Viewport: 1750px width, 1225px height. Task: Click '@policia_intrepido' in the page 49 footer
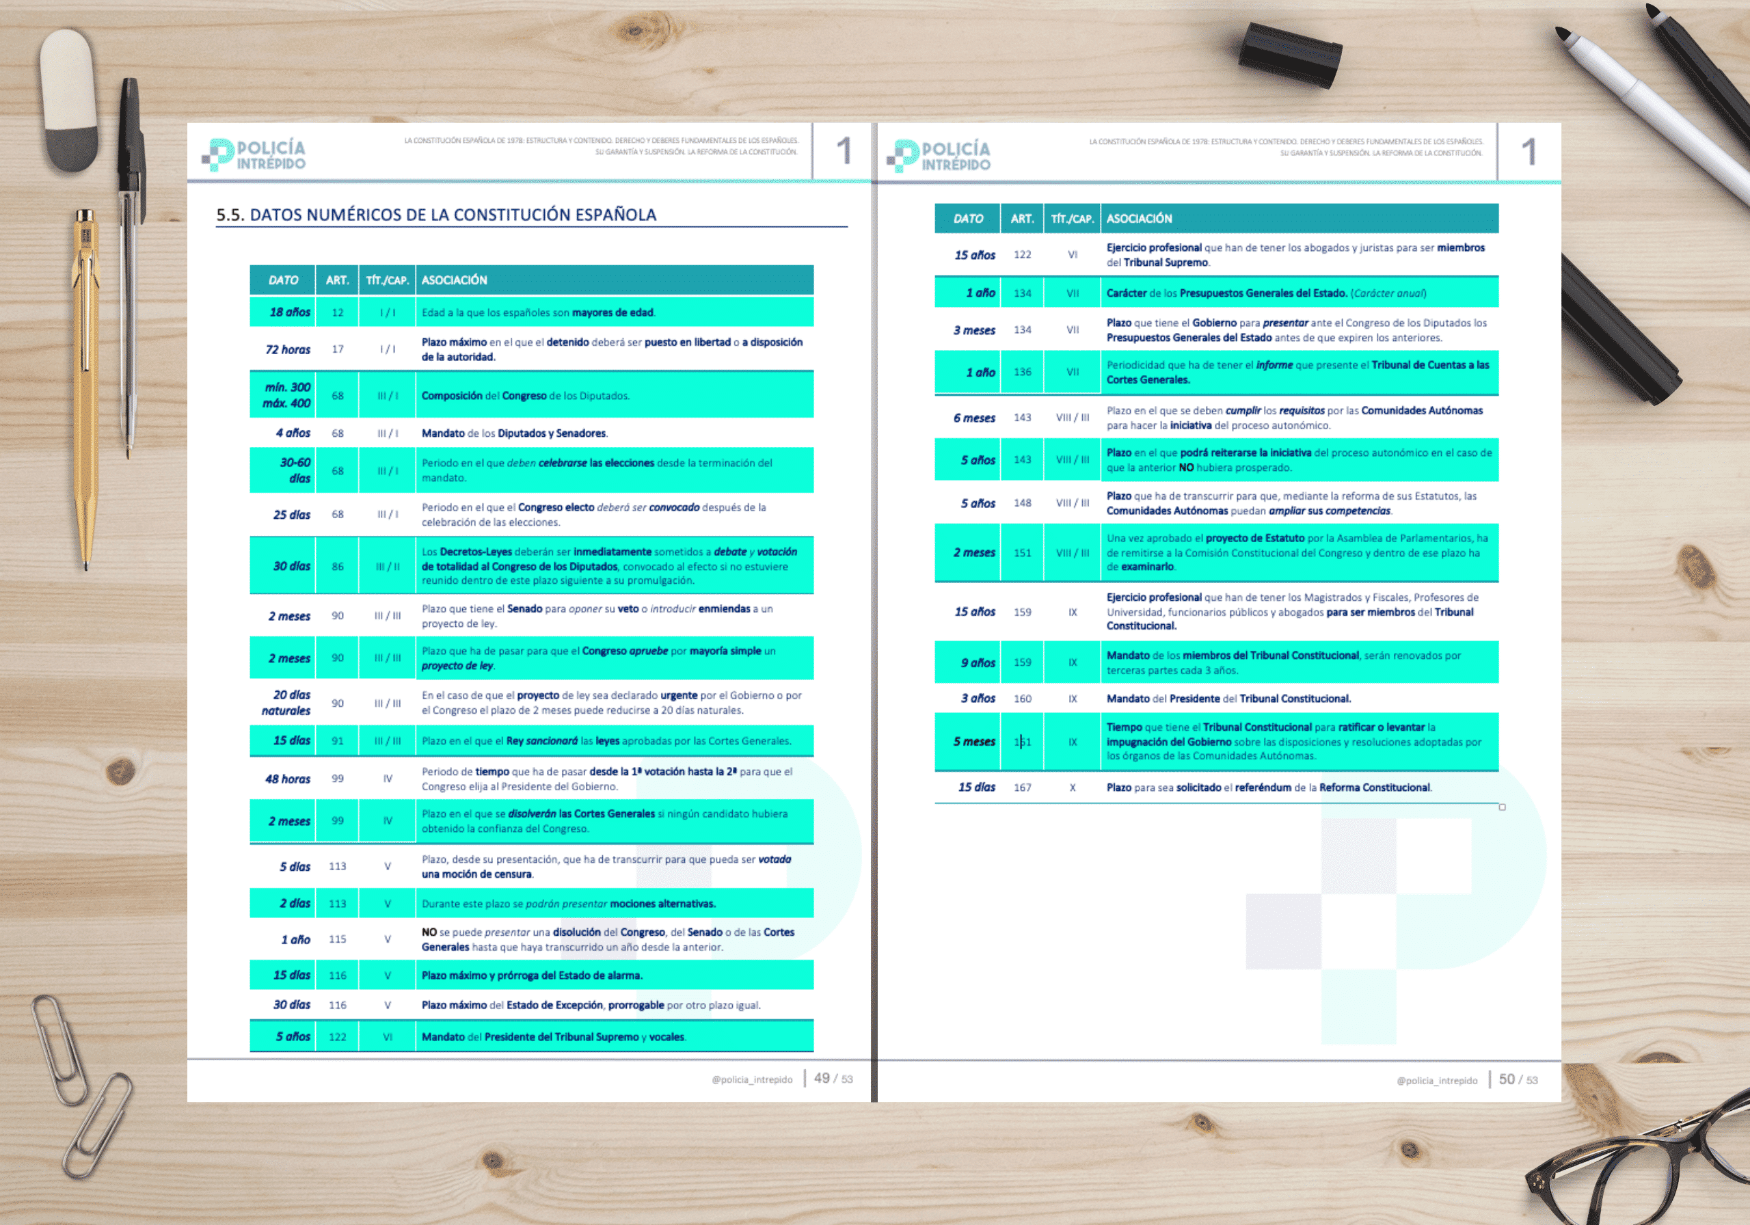point(751,1079)
